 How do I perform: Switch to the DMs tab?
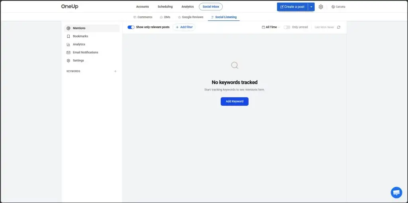[x=165, y=17]
